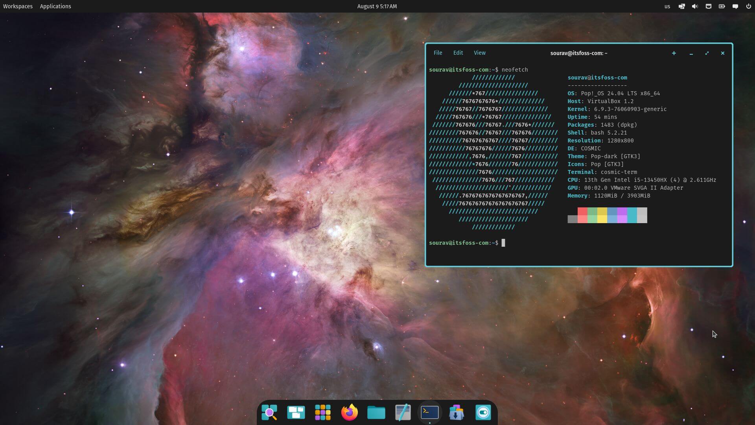Launch the Pop Shop software installer
The image size is (755, 425).
[x=456, y=412]
